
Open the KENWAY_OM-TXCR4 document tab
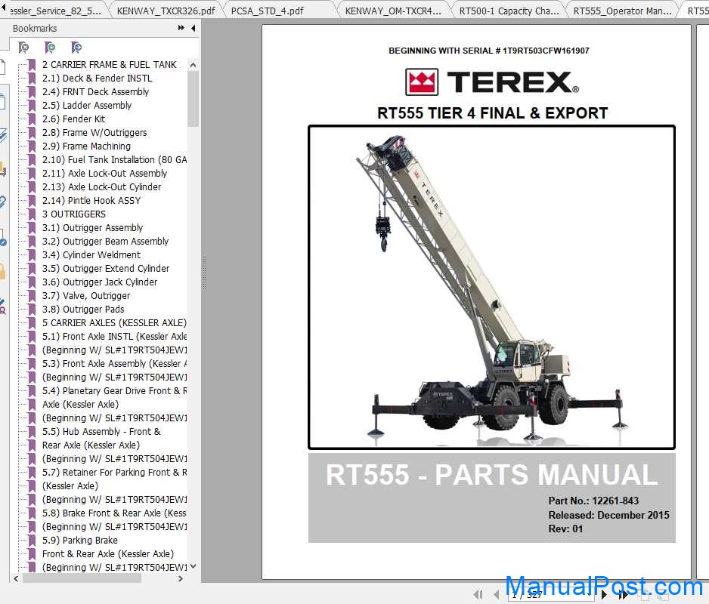(393, 11)
